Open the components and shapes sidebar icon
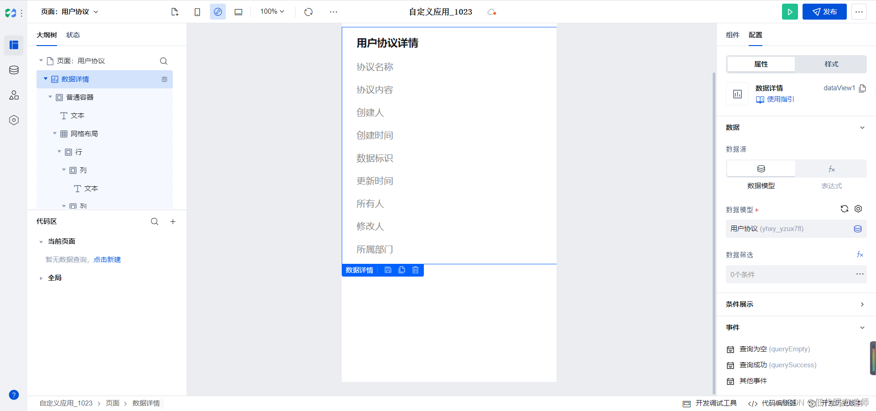The image size is (876, 411). (14, 95)
